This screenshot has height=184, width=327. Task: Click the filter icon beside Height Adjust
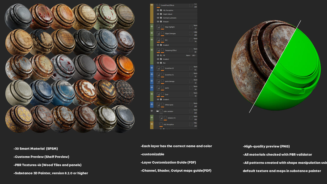161,14
